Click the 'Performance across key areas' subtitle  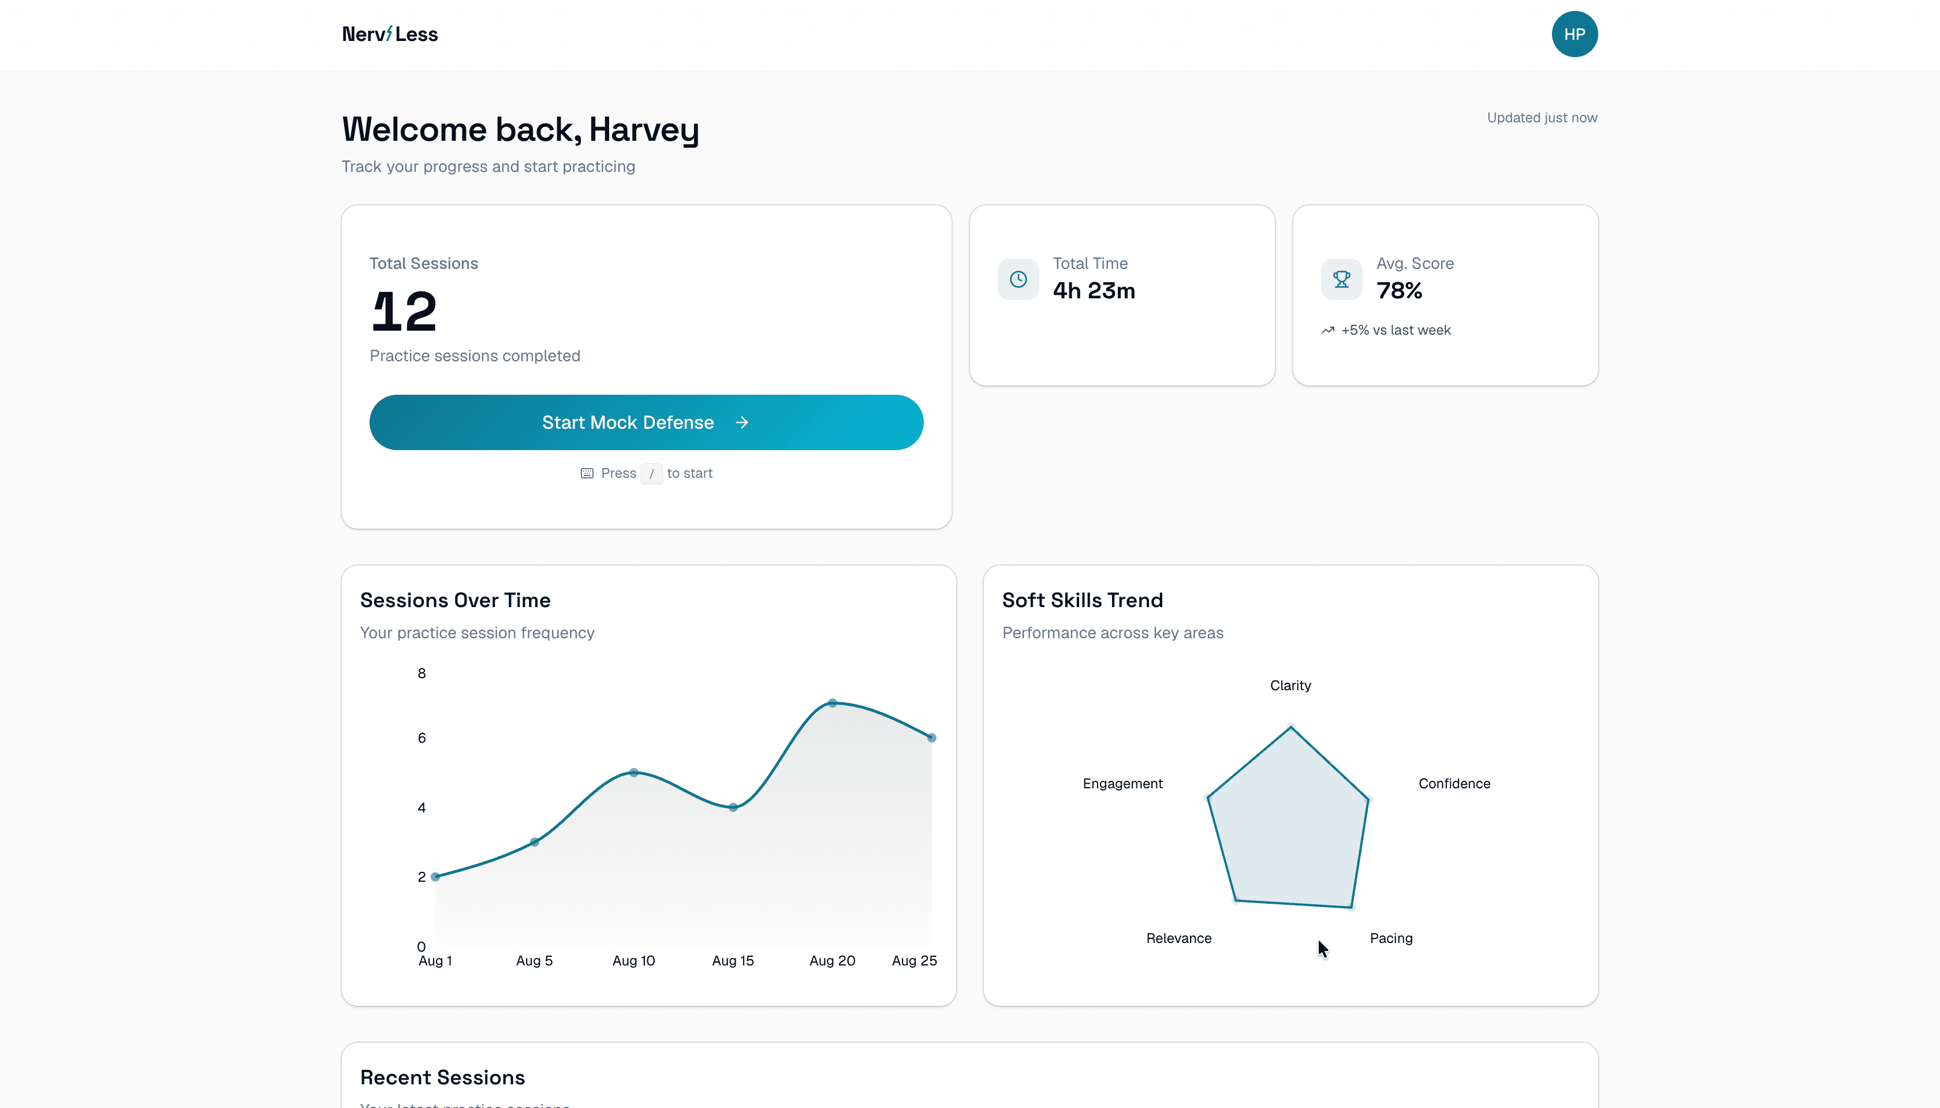coord(1113,633)
